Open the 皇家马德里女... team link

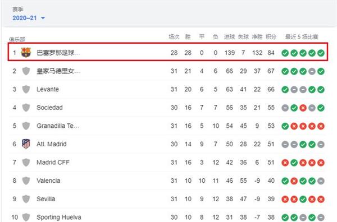pos(58,71)
